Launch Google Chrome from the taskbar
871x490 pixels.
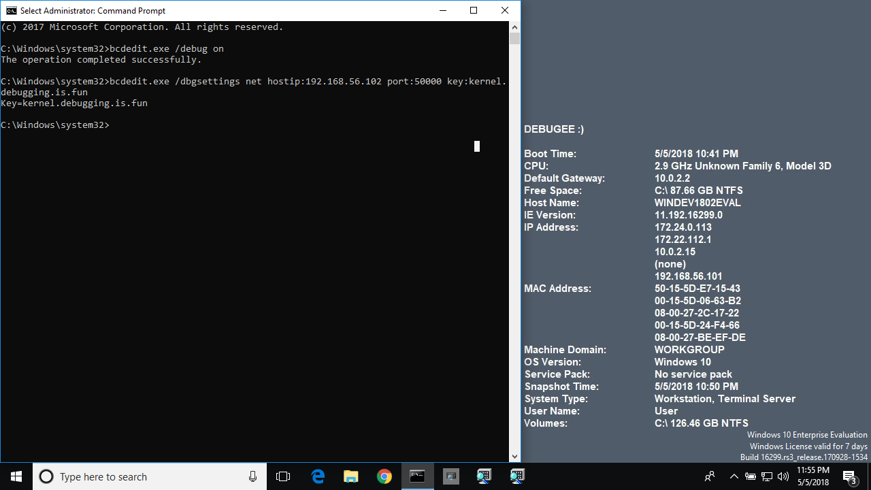(384, 476)
